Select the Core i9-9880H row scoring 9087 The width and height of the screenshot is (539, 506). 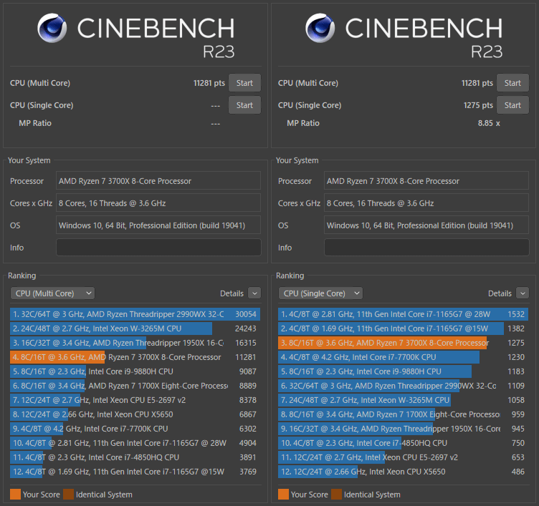[135, 371]
